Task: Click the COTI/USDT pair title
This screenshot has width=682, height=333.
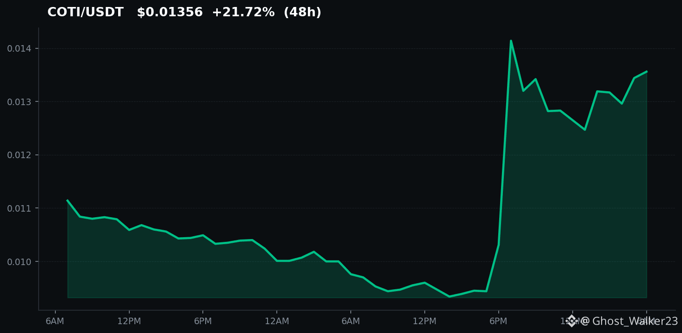Action: point(86,13)
